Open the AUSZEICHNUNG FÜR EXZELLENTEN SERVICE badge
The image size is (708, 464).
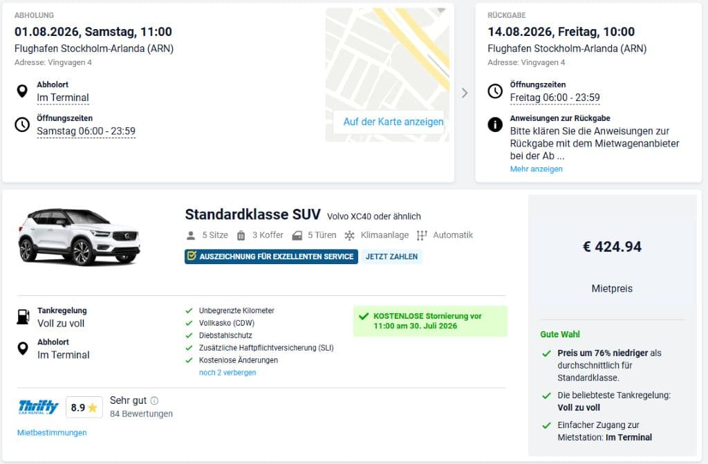(x=270, y=257)
